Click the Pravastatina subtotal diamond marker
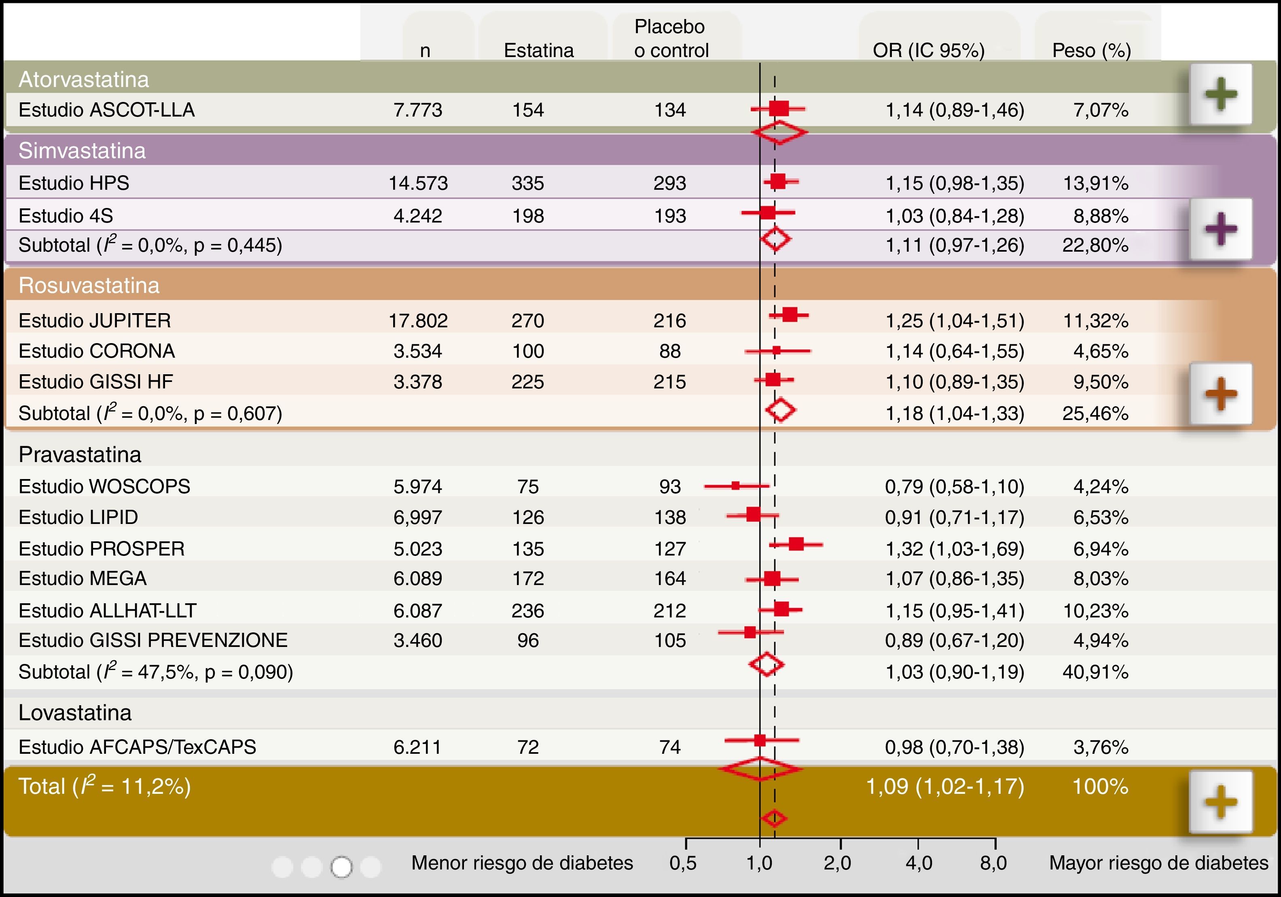 click(x=766, y=664)
